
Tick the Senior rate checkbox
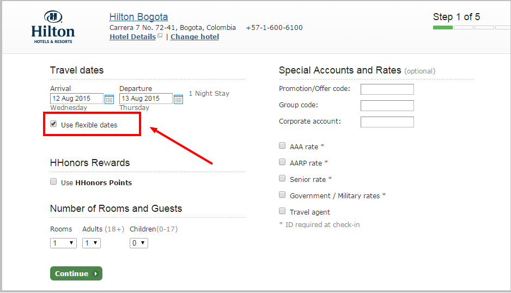tap(282, 178)
